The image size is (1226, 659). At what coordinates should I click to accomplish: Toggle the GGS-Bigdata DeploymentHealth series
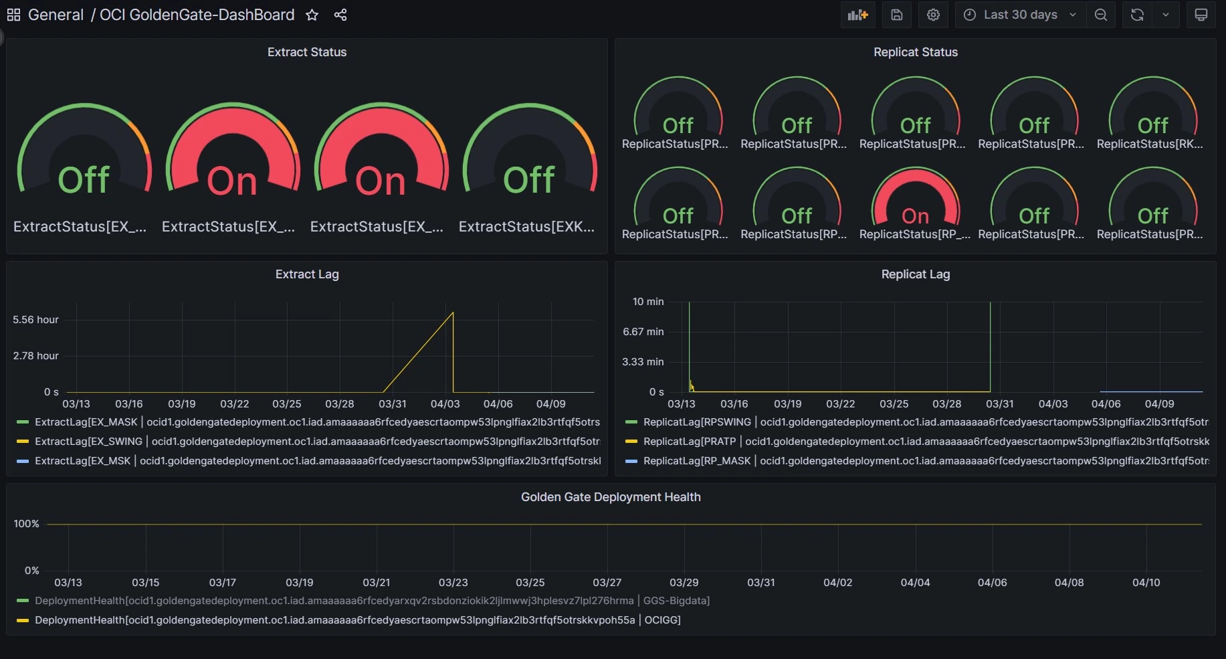[373, 601]
